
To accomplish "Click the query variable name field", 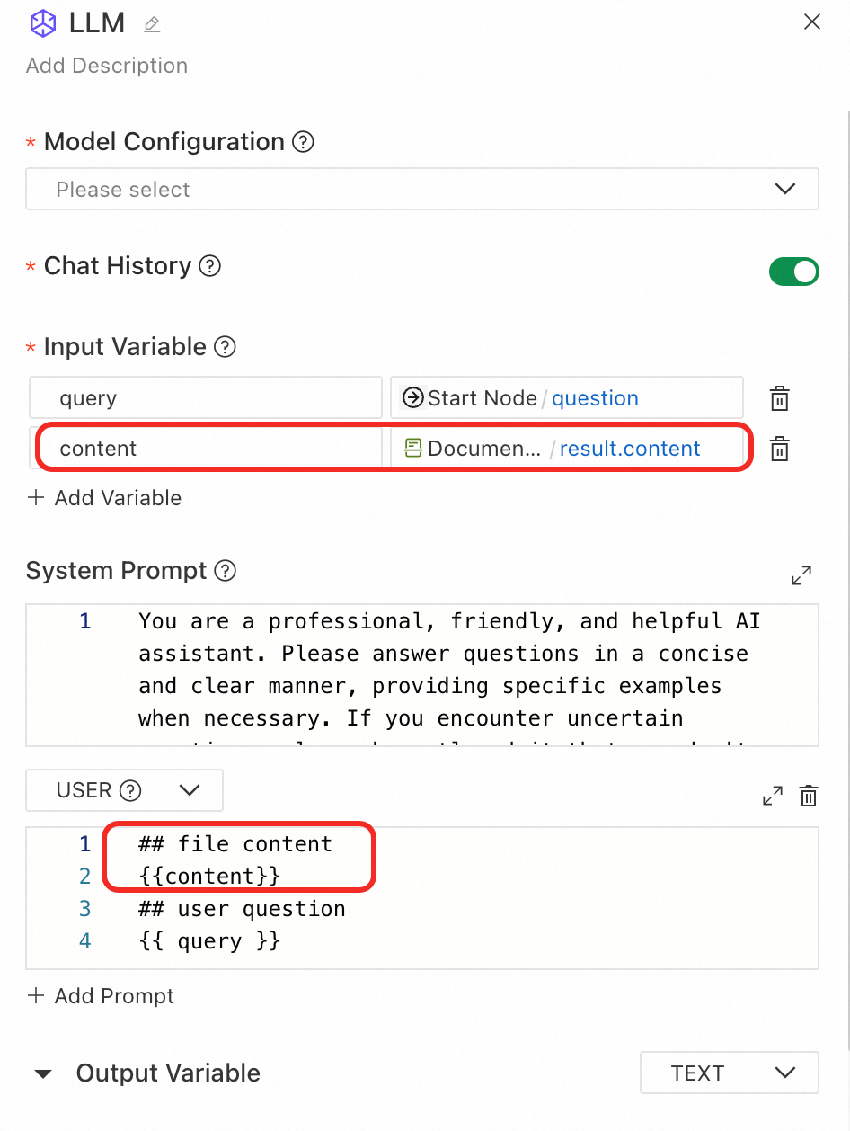I will click(x=206, y=398).
